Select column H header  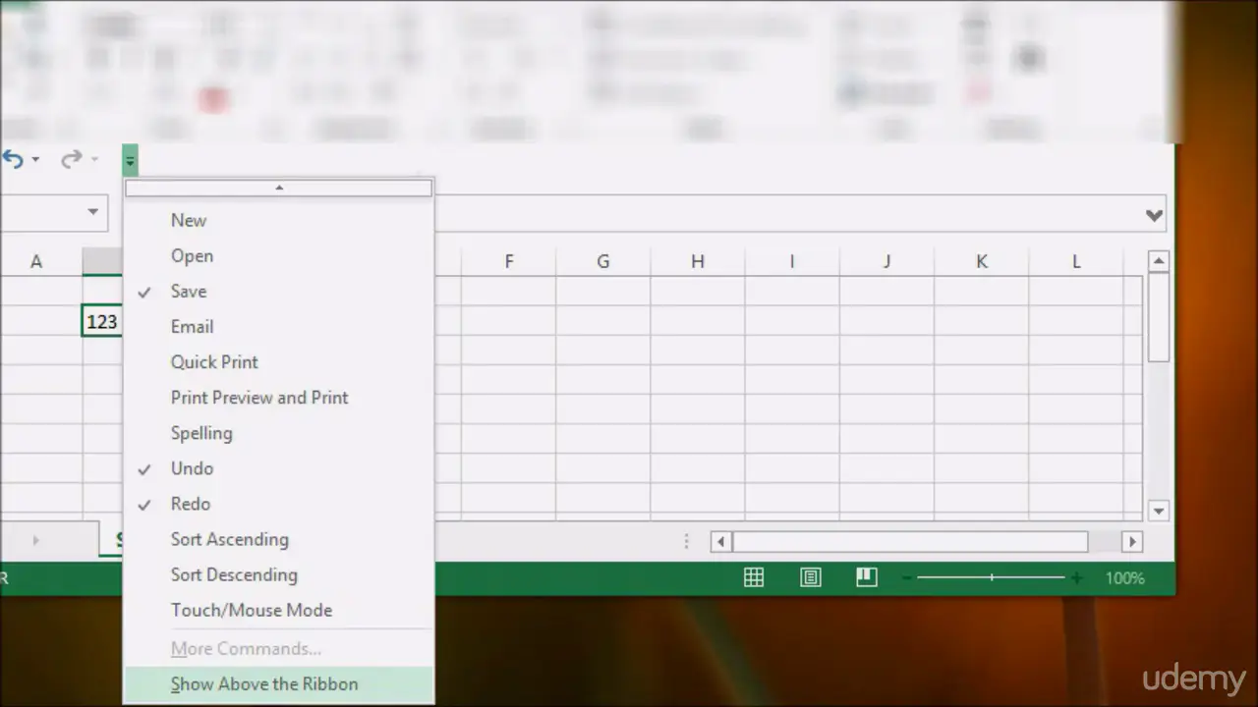tap(698, 261)
